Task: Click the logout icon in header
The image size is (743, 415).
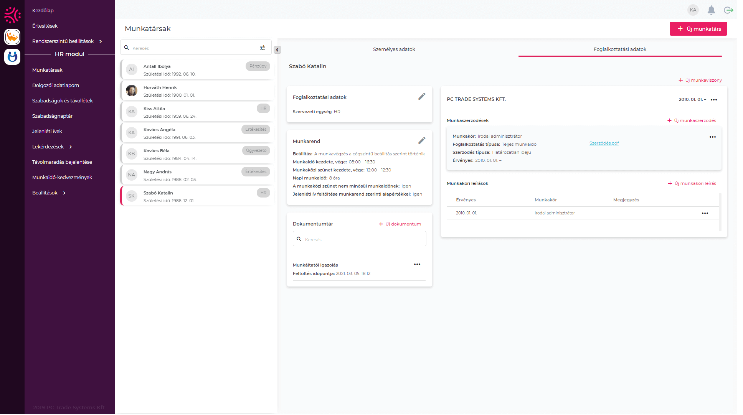Action: tap(728, 10)
